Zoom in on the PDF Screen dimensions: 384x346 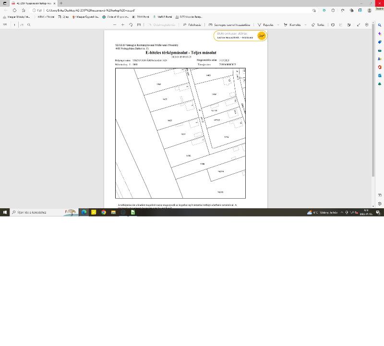(x=123, y=25)
